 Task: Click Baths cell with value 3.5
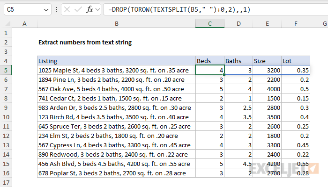239,117
